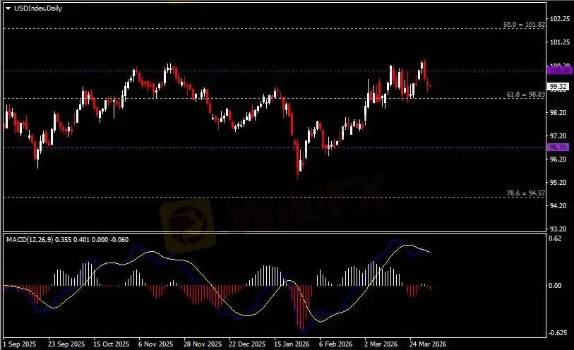Click the 22 Dec 2025 date label
574x350 pixels.
click(247, 344)
